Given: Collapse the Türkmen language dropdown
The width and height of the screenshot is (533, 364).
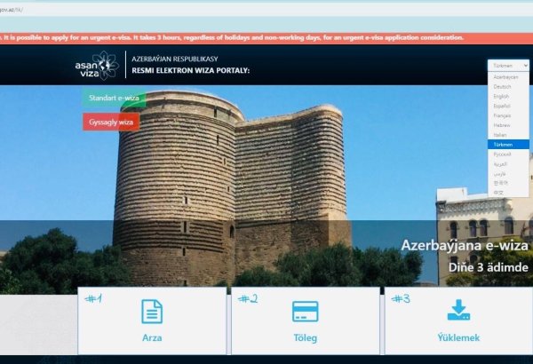Looking at the screenshot, I should 507,66.
